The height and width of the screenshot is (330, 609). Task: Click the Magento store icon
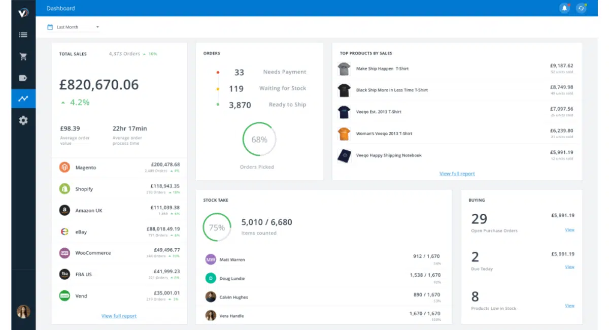64,168
